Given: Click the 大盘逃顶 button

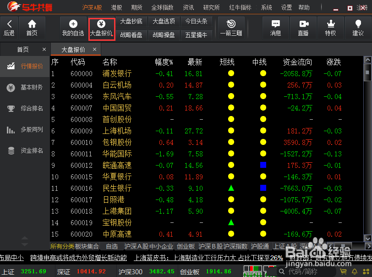Looking at the screenshot, I should [164, 22].
